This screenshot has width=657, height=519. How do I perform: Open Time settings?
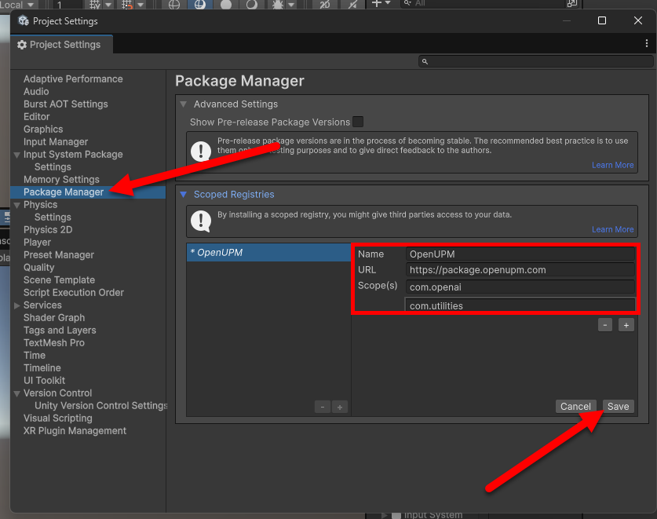(35, 356)
